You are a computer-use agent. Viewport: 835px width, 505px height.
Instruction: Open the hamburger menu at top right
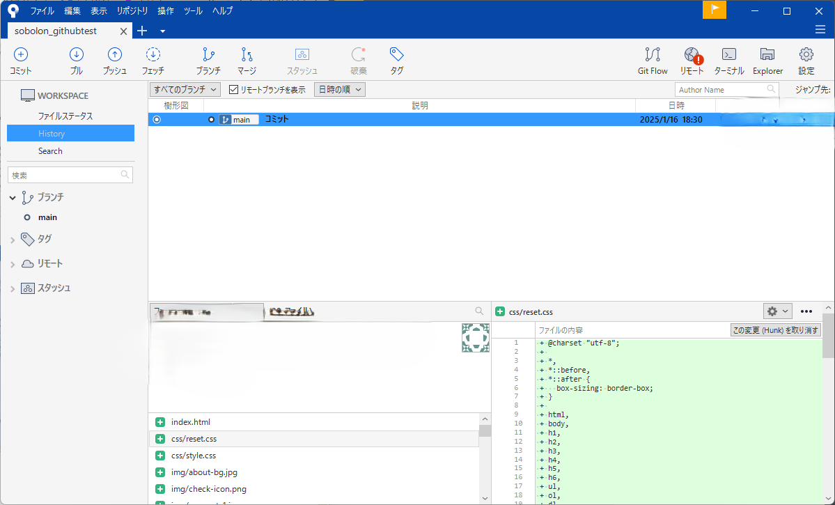coord(820,30)
